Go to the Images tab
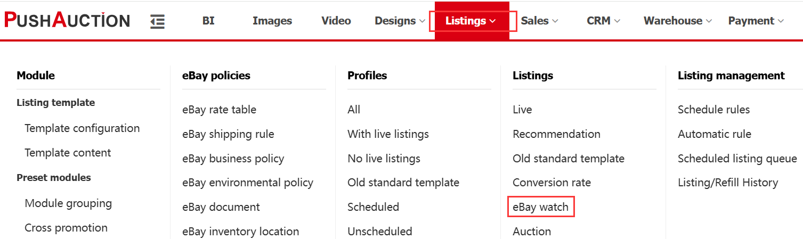The width and height of the screenshot is (803, 239). (272, 21)
